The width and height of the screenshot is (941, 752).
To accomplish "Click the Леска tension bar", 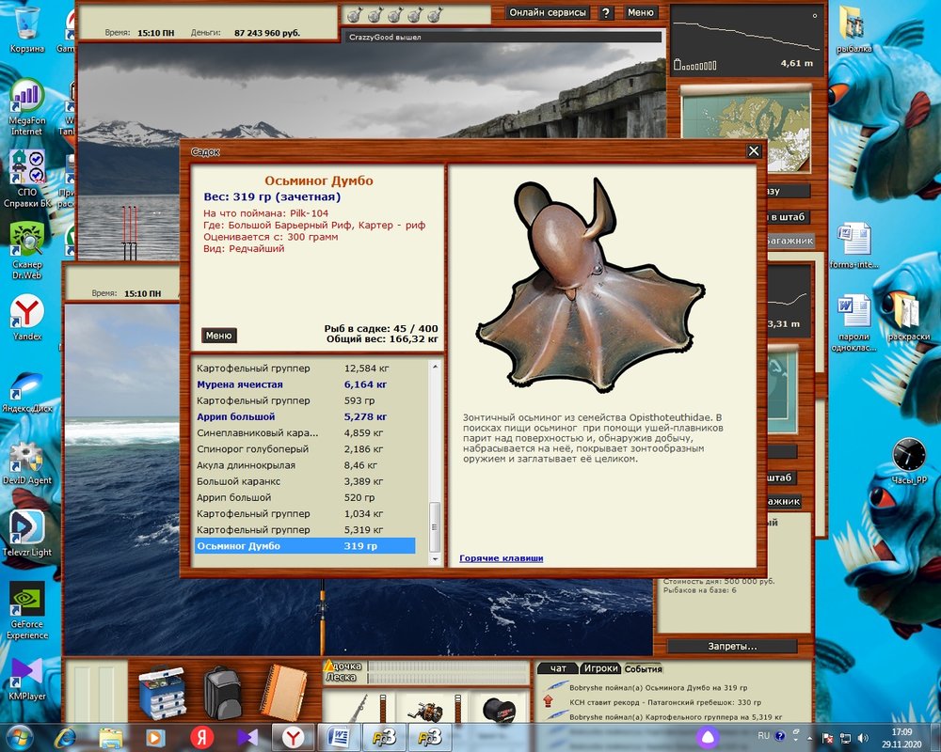I will pyautogui.click(x=447, y=677).
